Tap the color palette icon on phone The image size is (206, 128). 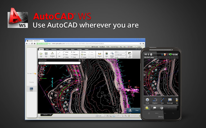pyautogui.click(x=162, y=108)
